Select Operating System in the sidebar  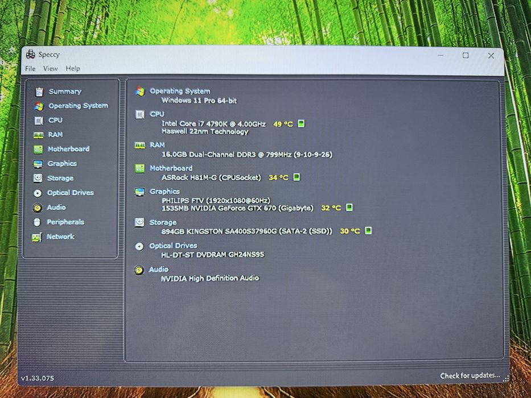(78, 106)
